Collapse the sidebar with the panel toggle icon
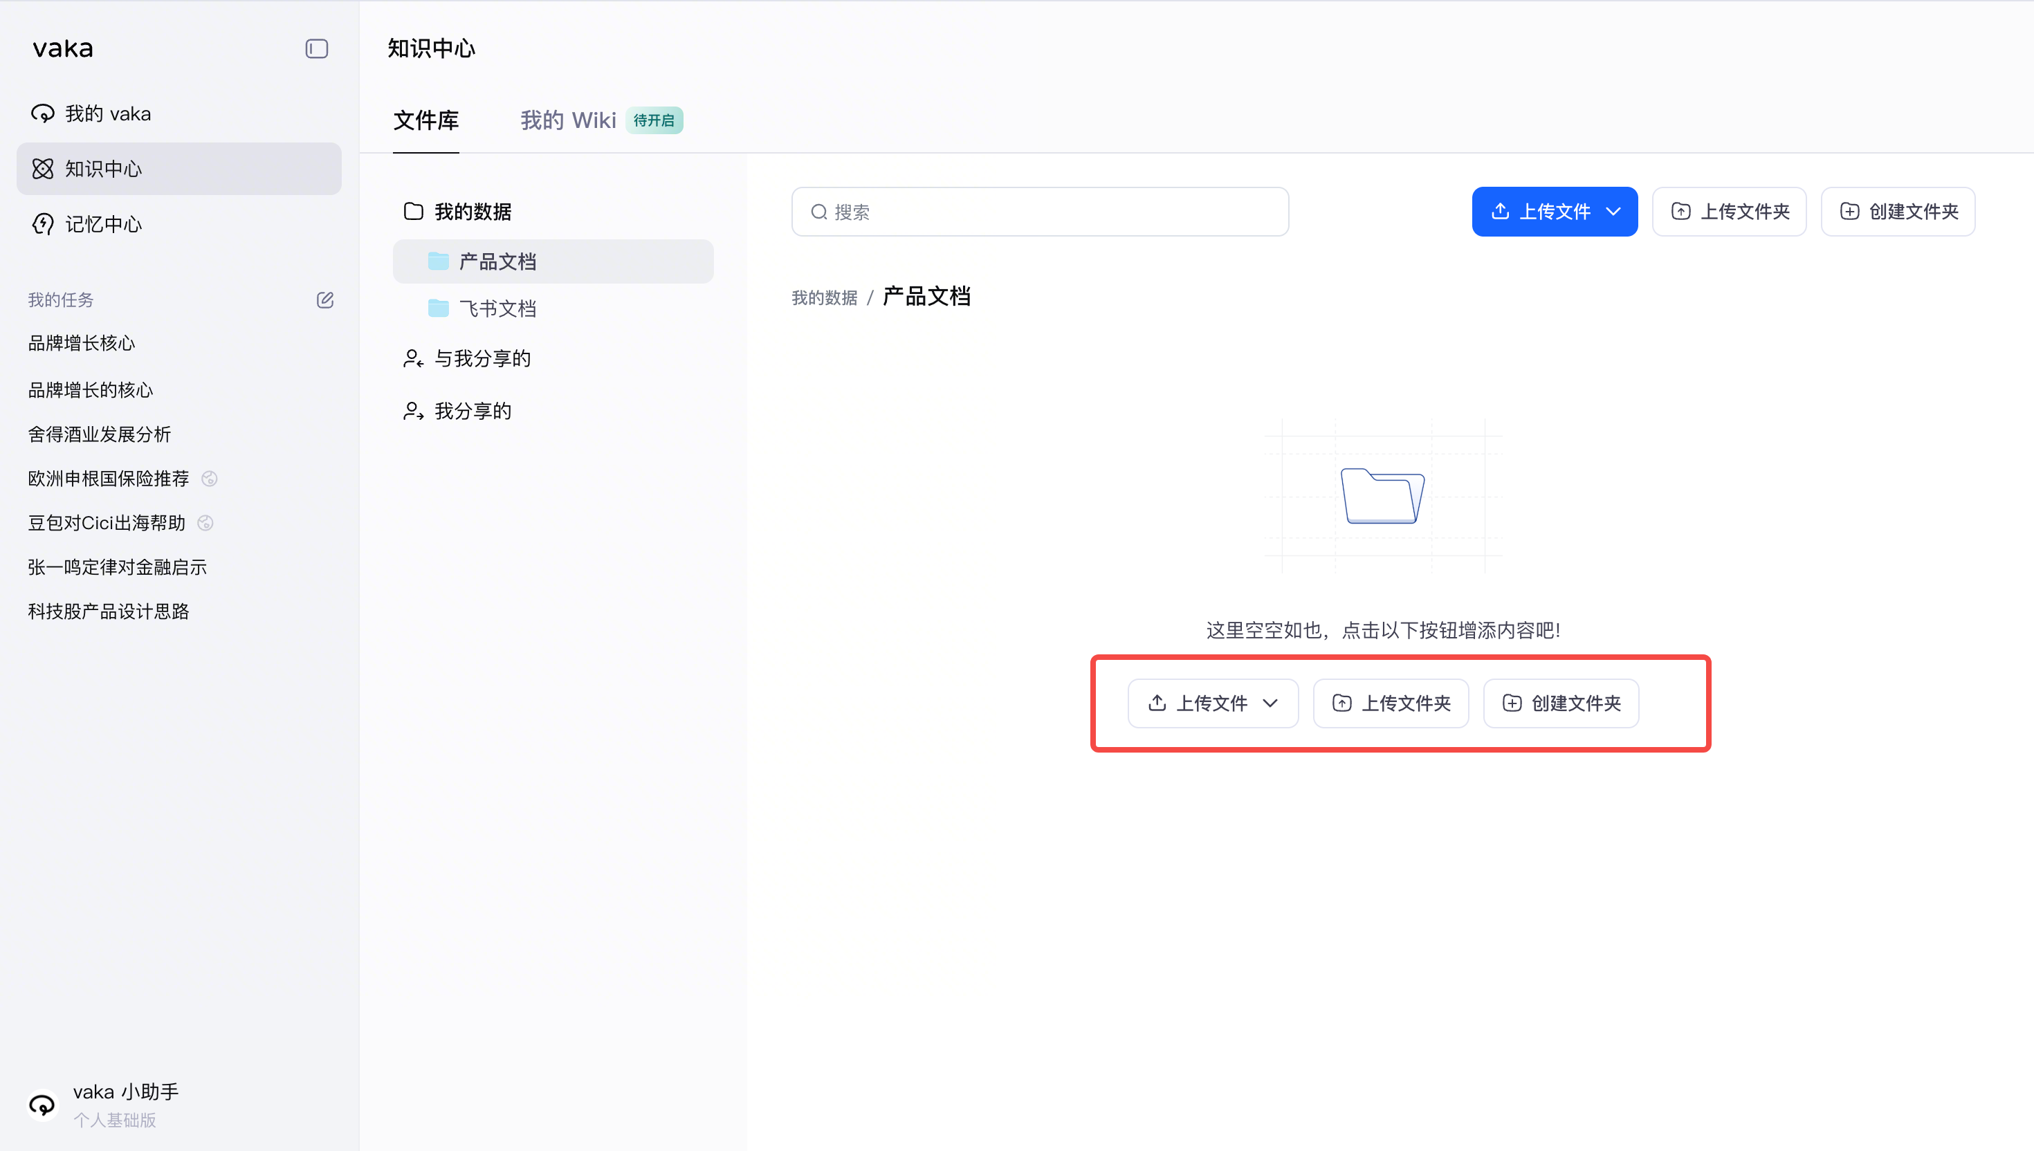The width and height of the screenshot is (2034, 1151). point(316,49)
